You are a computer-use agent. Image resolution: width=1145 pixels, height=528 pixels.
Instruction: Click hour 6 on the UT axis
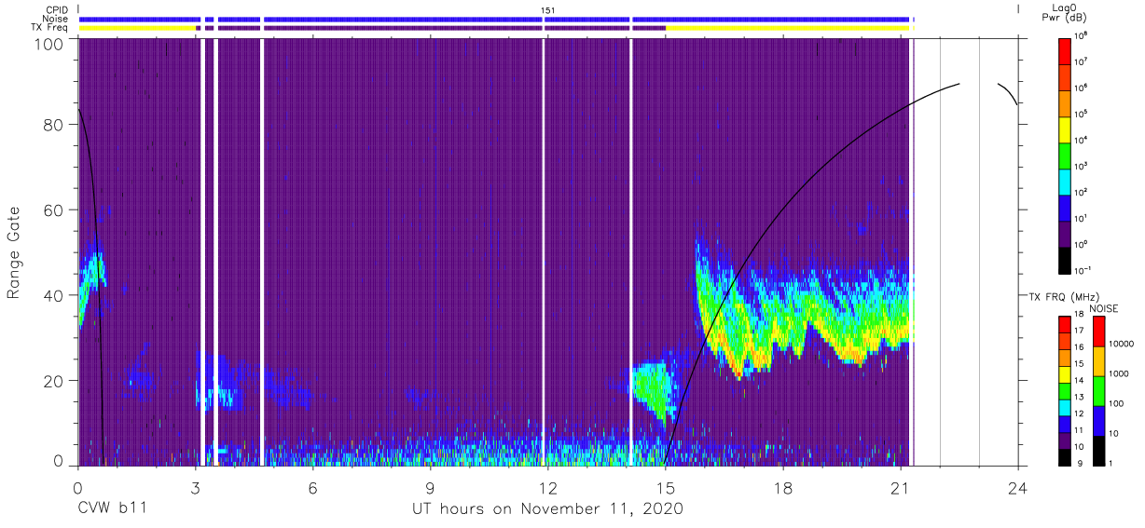pyautogui.click(x=313, y=487)
